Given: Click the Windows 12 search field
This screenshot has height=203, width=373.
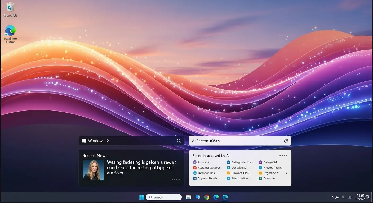Looking at the screenshot, I should (131, 141).
